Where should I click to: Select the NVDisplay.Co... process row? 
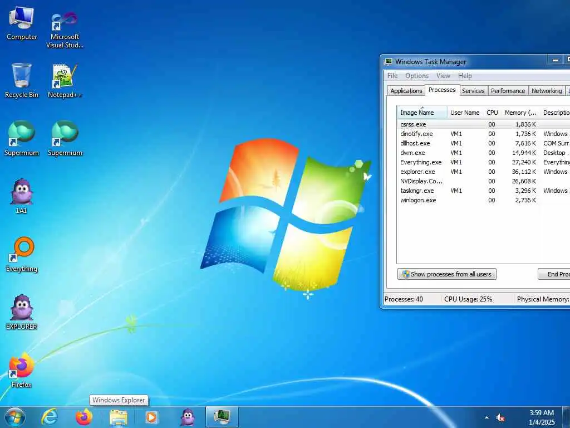(484, 181)
